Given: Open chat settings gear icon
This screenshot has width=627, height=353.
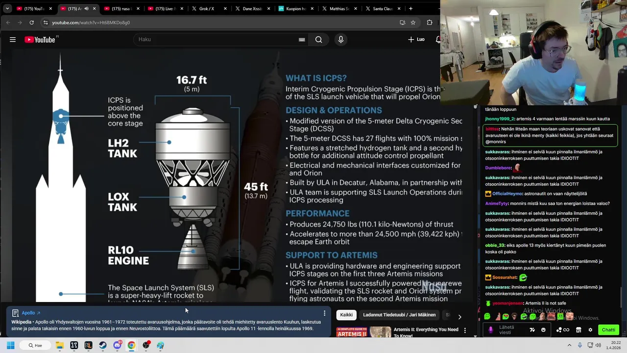Looking at the screenshot, I should (590, 330).
